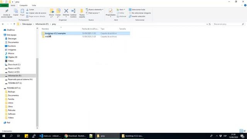Pin folder to Quick access
The height and width of the screenshot is (139, 247).
pos(7,13)
